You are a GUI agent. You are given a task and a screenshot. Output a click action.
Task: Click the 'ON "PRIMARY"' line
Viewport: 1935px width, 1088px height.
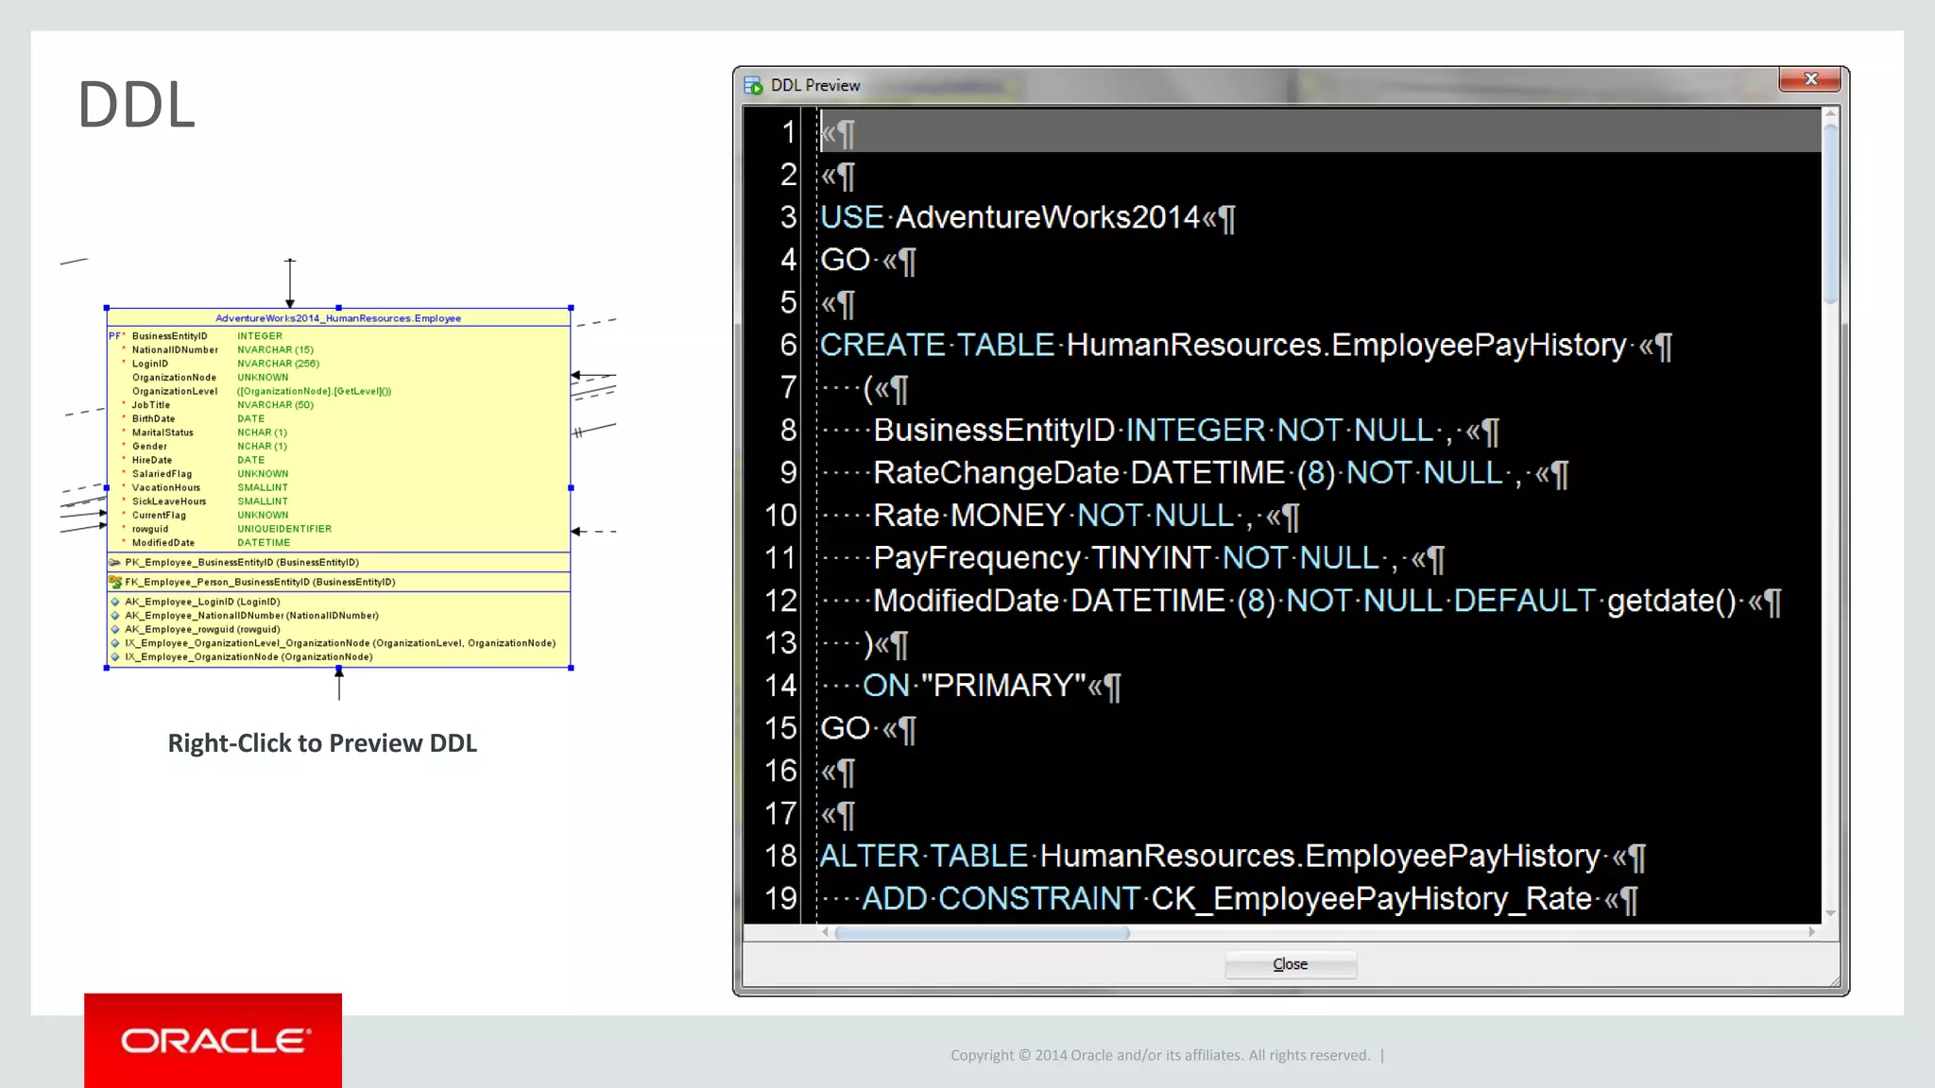pyautogui.click(x=969, y=686)
